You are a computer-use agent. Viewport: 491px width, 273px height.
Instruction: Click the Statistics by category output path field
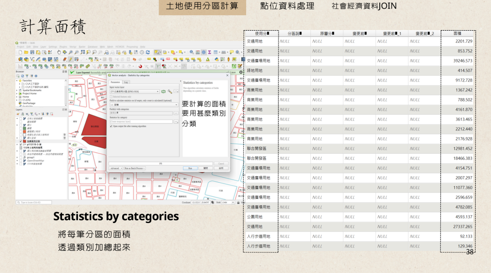click(x=141, y=122)
